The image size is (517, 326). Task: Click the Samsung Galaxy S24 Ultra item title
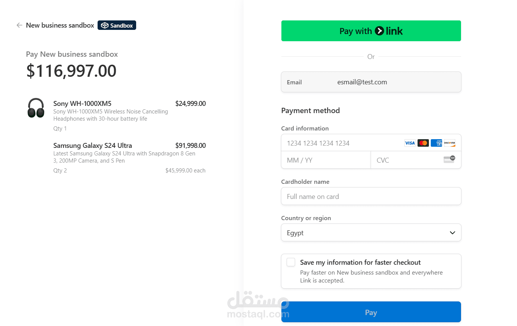93,146
